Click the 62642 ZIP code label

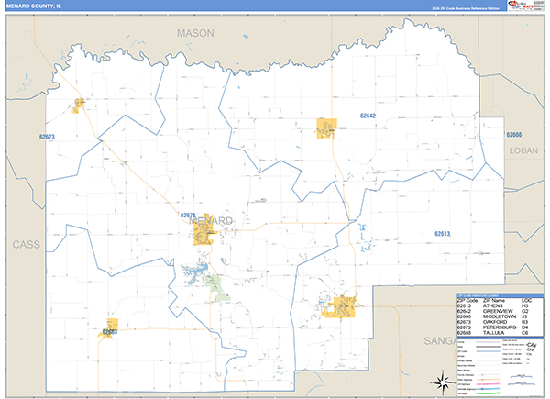pos(368,116)
